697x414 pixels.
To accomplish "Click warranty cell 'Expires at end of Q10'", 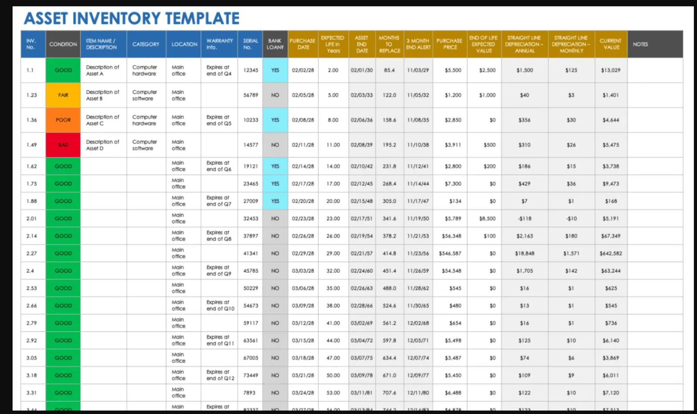I will [220, 305].
